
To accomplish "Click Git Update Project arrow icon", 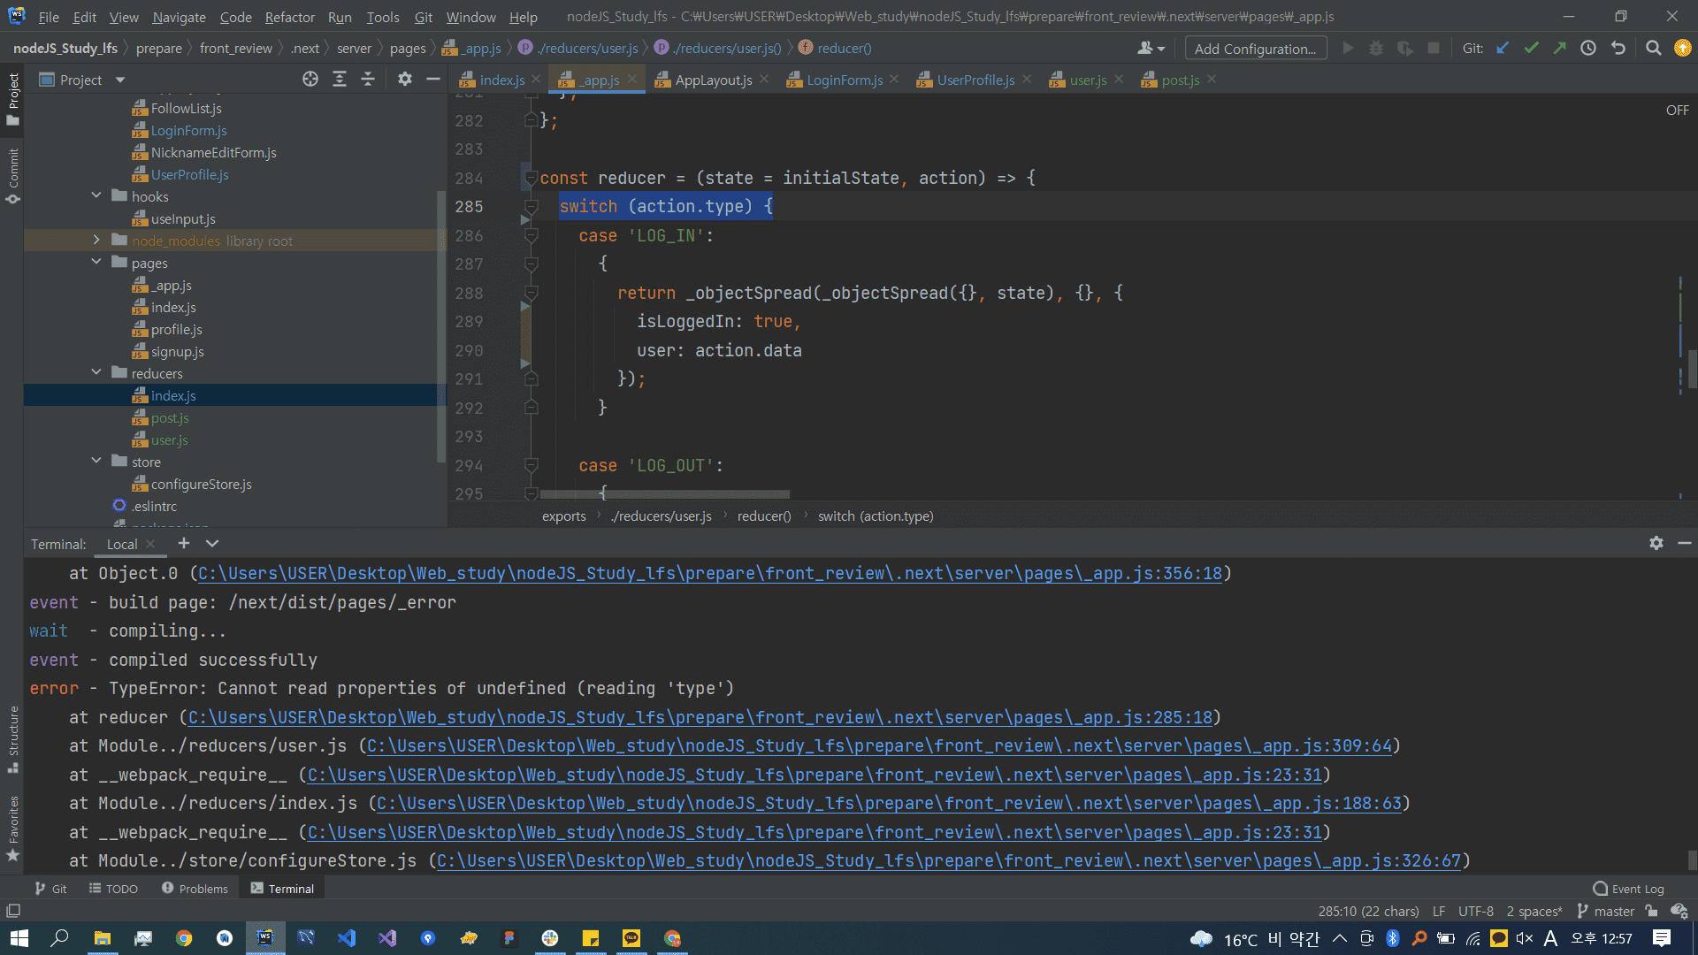I will pos(1503,49).
